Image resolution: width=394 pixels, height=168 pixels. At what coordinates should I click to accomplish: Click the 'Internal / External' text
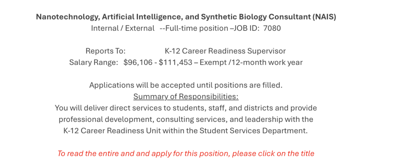tap(122, 28)
